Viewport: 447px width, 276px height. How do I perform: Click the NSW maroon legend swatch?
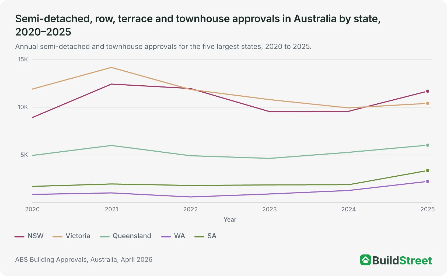click(x=19, y=236)
